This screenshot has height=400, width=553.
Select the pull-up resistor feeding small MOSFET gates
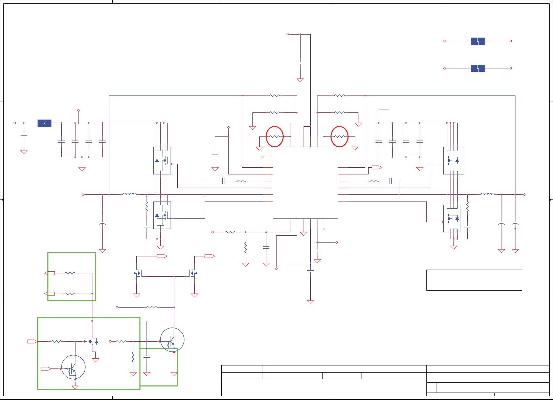point(152,307)
